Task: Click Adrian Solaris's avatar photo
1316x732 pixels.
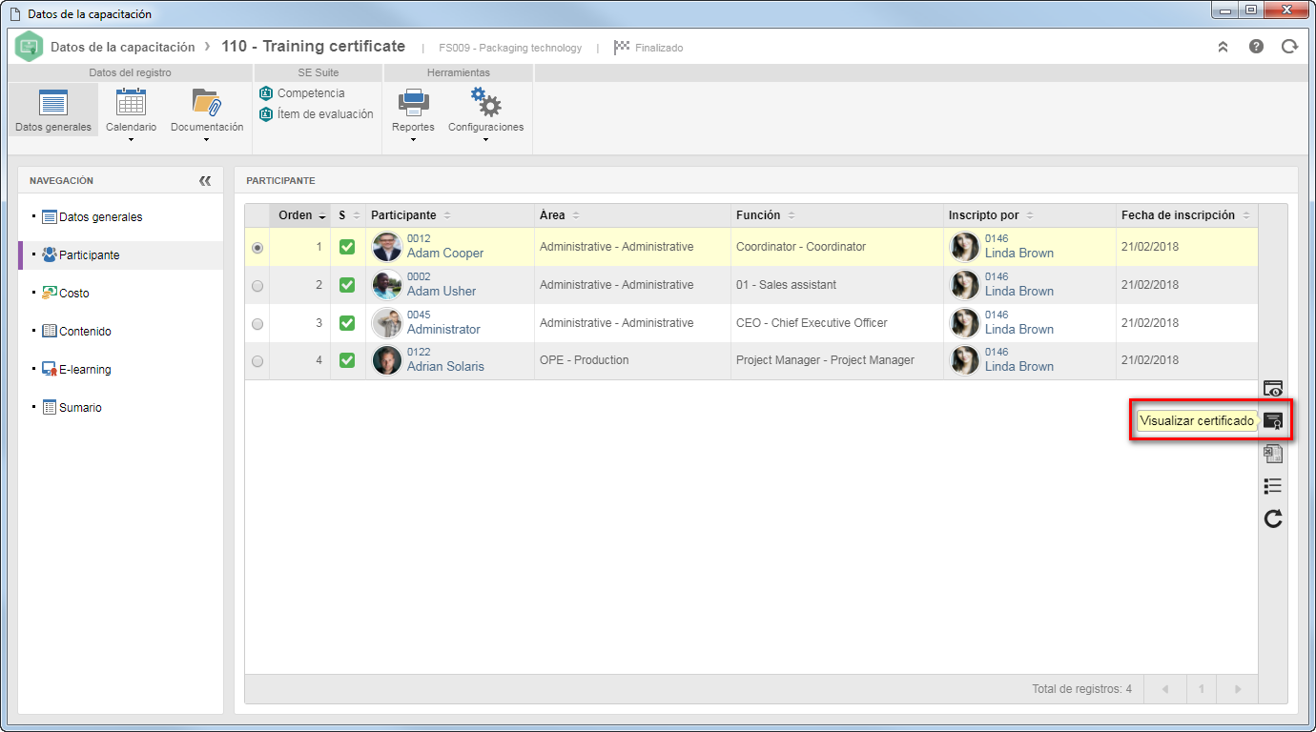Action: pos(387,360)
